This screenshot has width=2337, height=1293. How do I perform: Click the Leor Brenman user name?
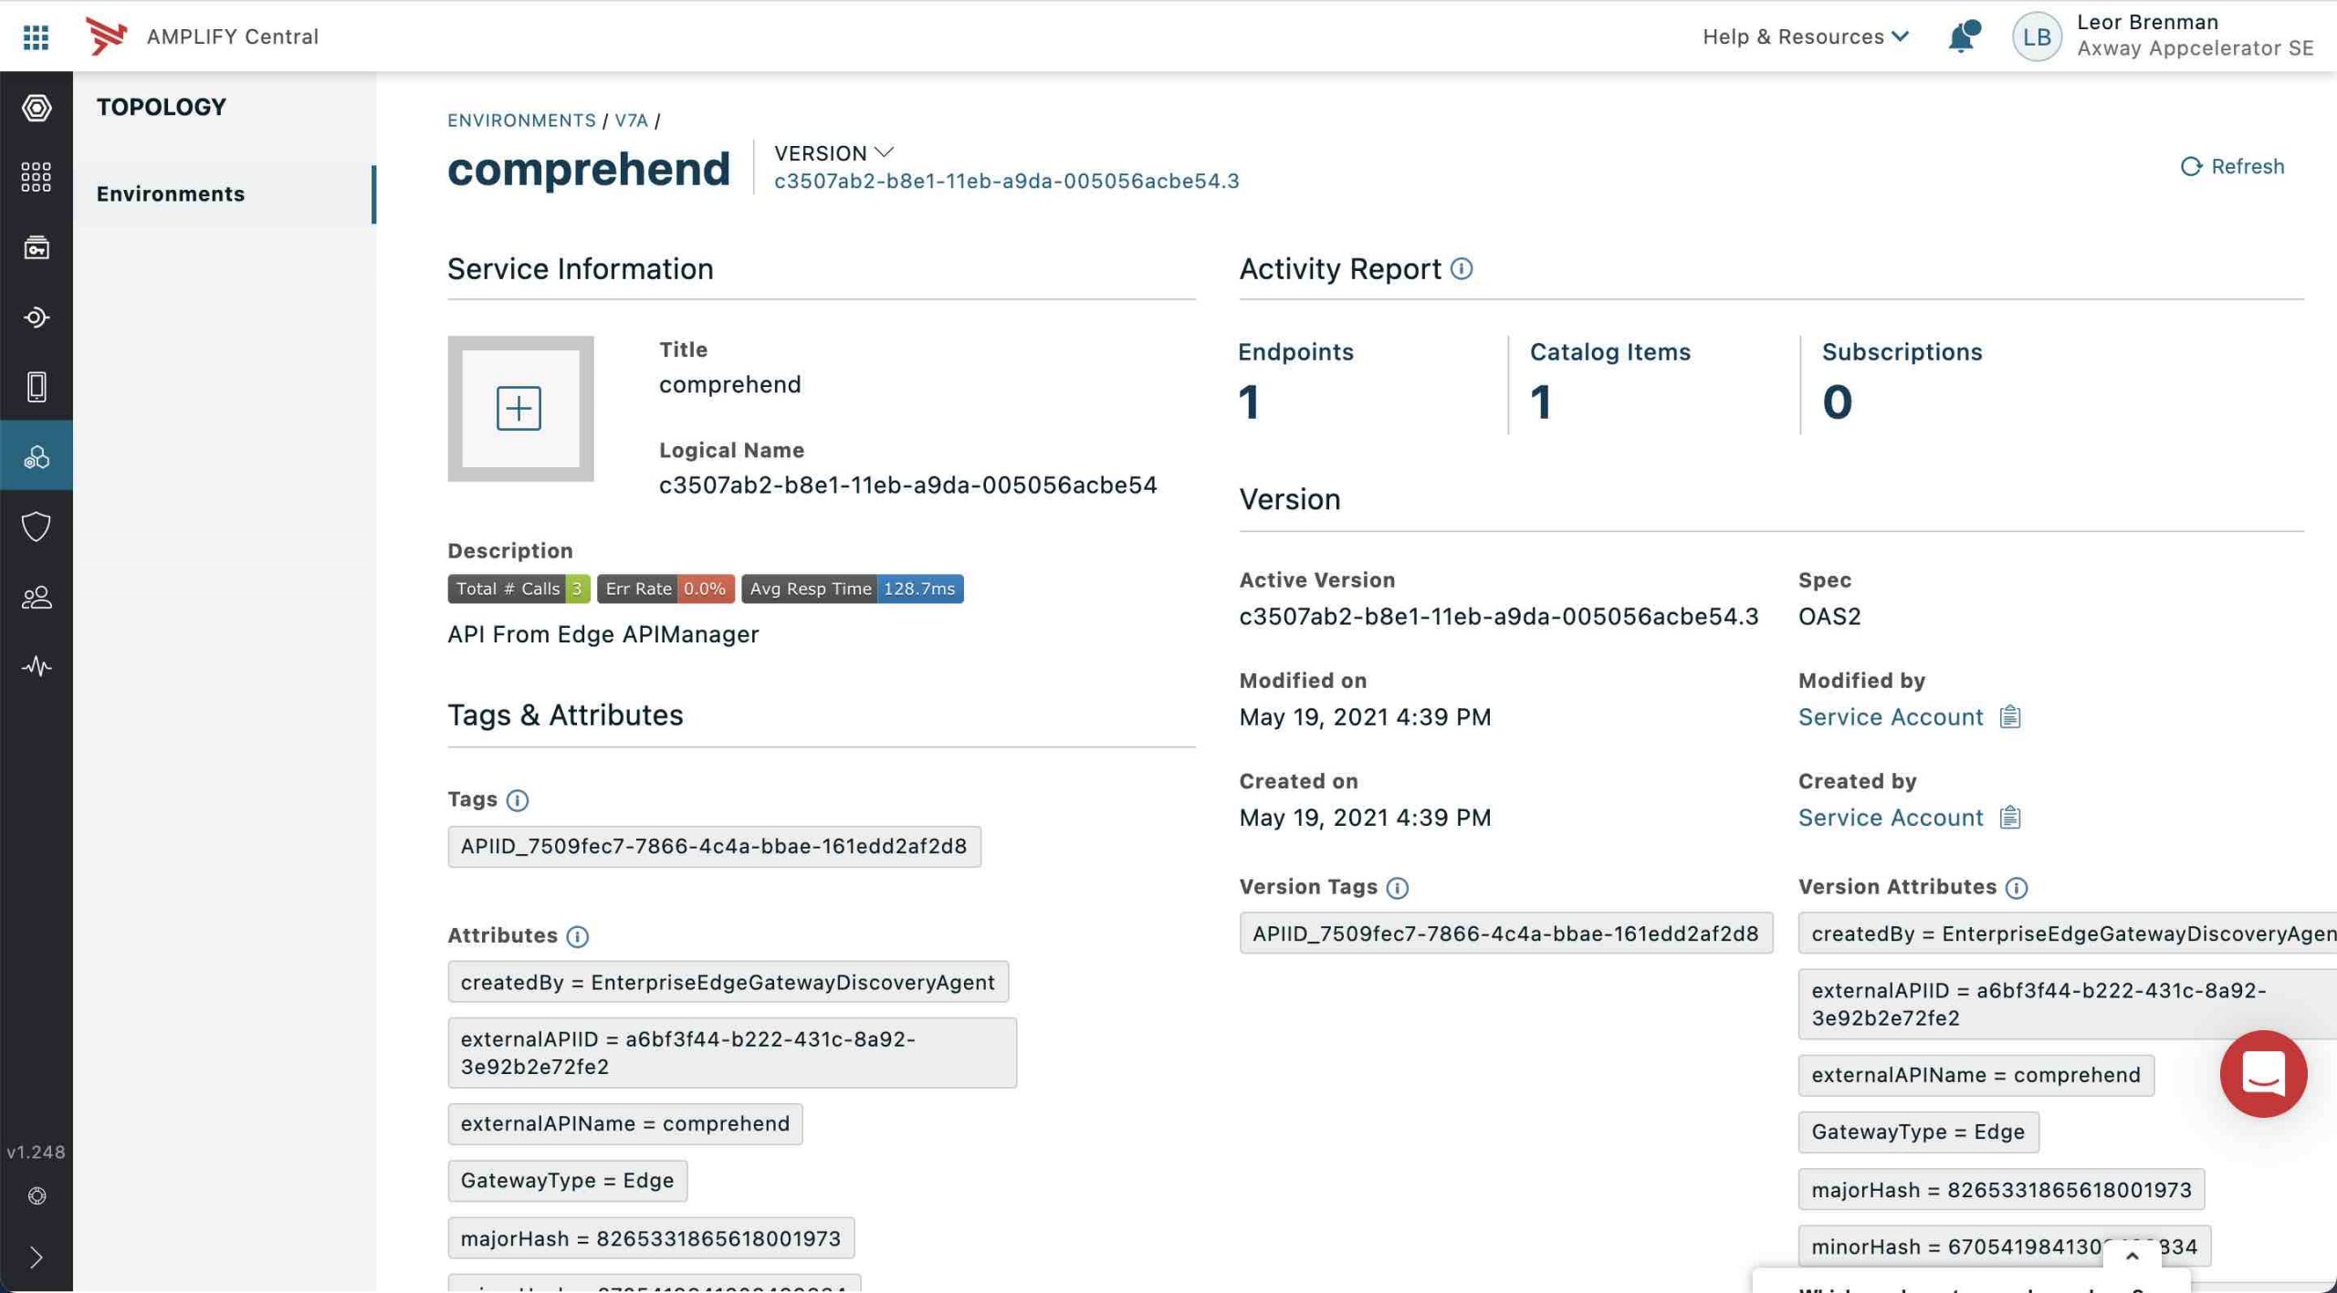point(2147,22)
